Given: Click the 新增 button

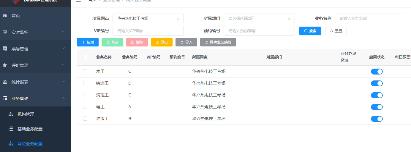Looking at the screenshot, I should tap(88, 42).
